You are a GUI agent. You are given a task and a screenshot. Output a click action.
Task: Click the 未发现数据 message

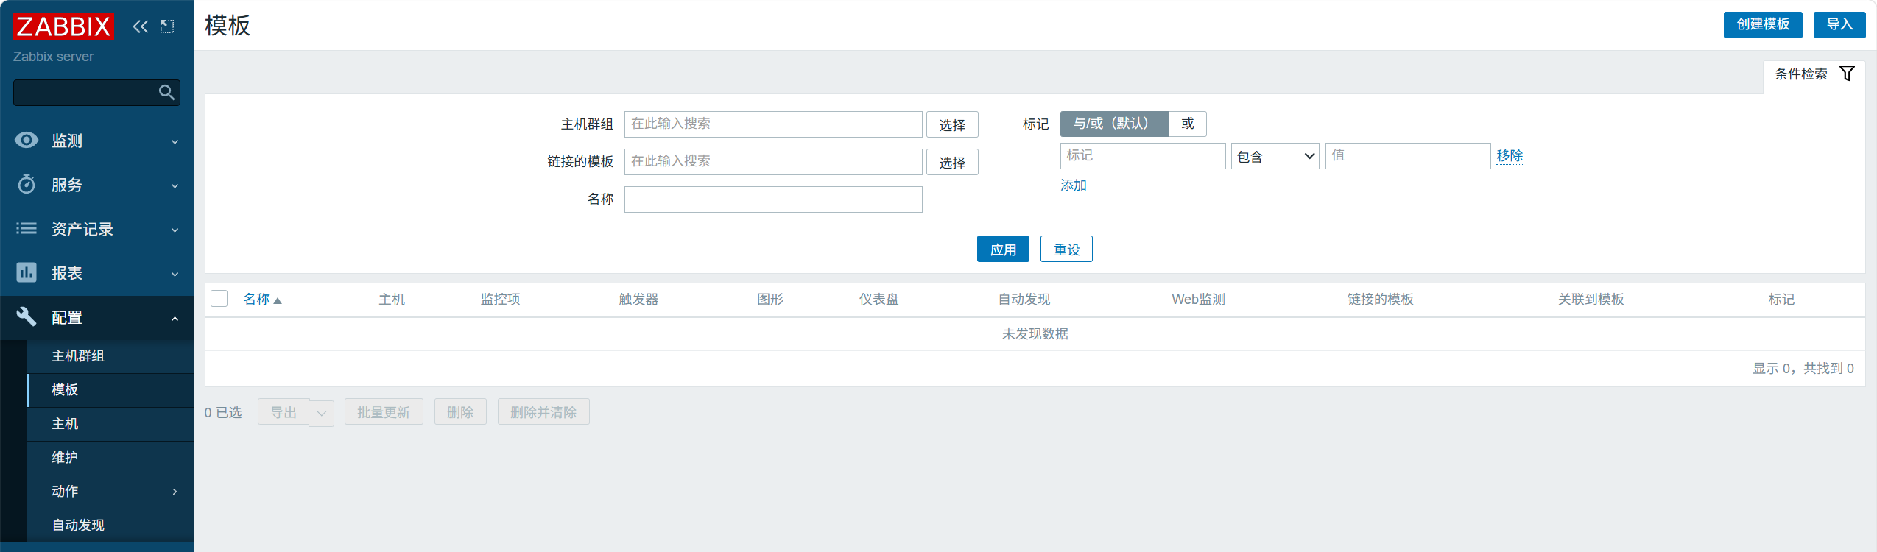1035,333
